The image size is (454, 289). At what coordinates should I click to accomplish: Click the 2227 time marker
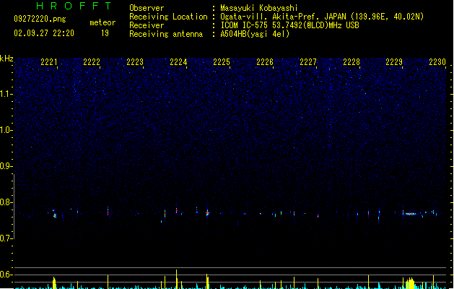pos(308,62)
